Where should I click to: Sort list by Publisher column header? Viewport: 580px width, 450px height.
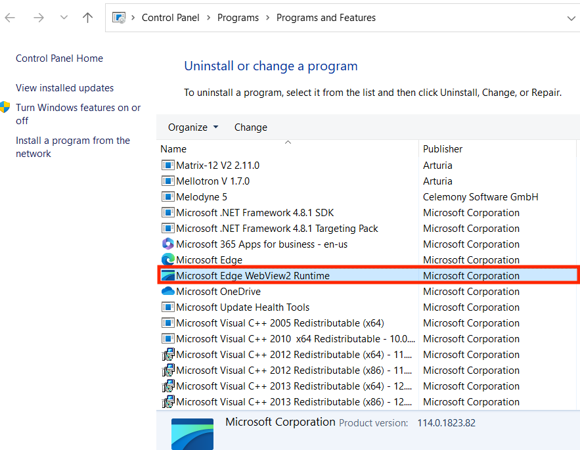coord(443,148)
